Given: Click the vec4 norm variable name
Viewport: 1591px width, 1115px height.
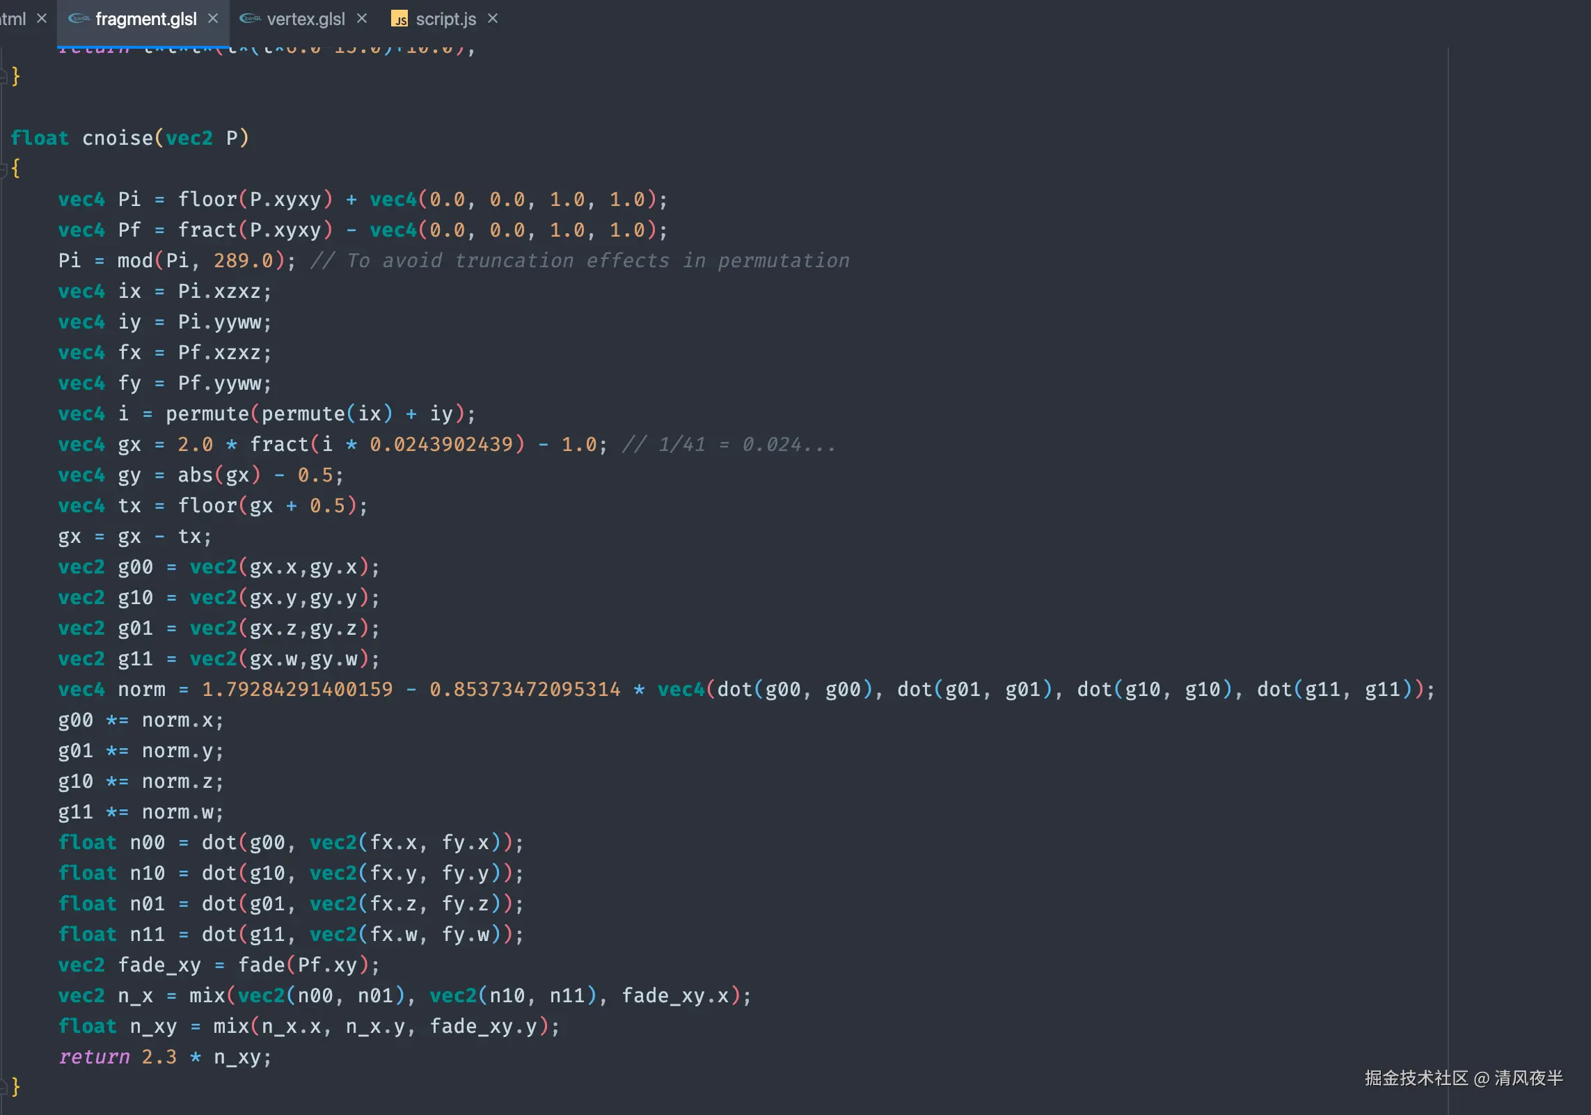Looking at the screenshot, I should (141, 689).
